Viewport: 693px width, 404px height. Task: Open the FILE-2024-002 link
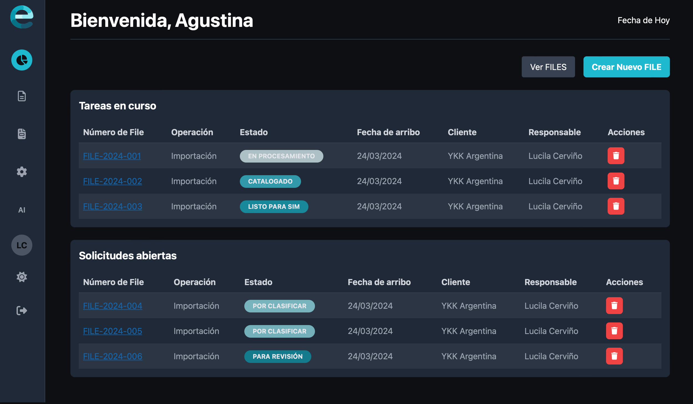tap(112, 181)
